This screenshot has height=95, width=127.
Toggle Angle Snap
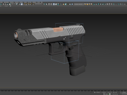click(26, 4)
